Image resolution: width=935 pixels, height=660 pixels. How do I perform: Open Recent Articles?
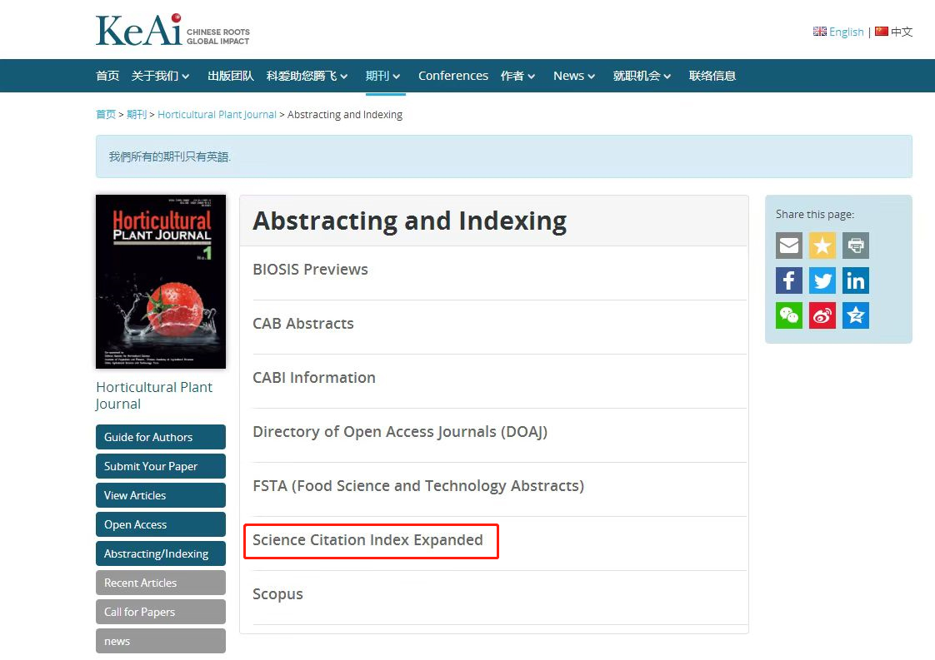161,583
